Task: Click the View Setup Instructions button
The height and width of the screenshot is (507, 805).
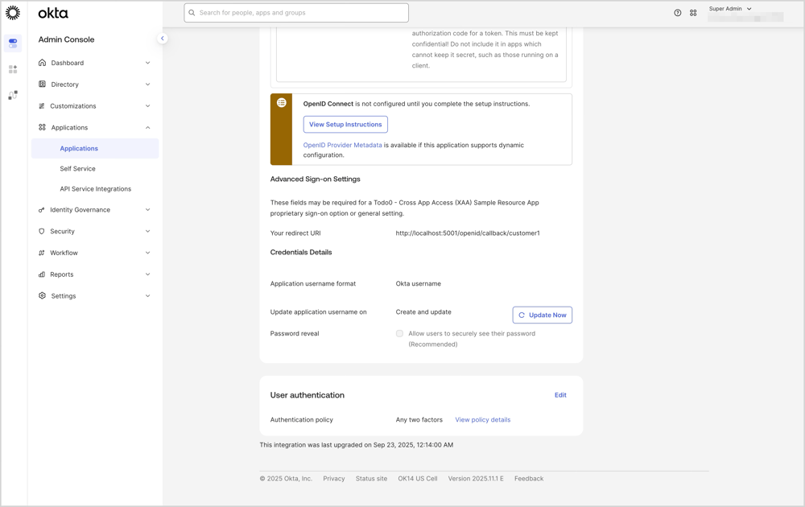Action: pyautogui.click(x=345, y=124)
